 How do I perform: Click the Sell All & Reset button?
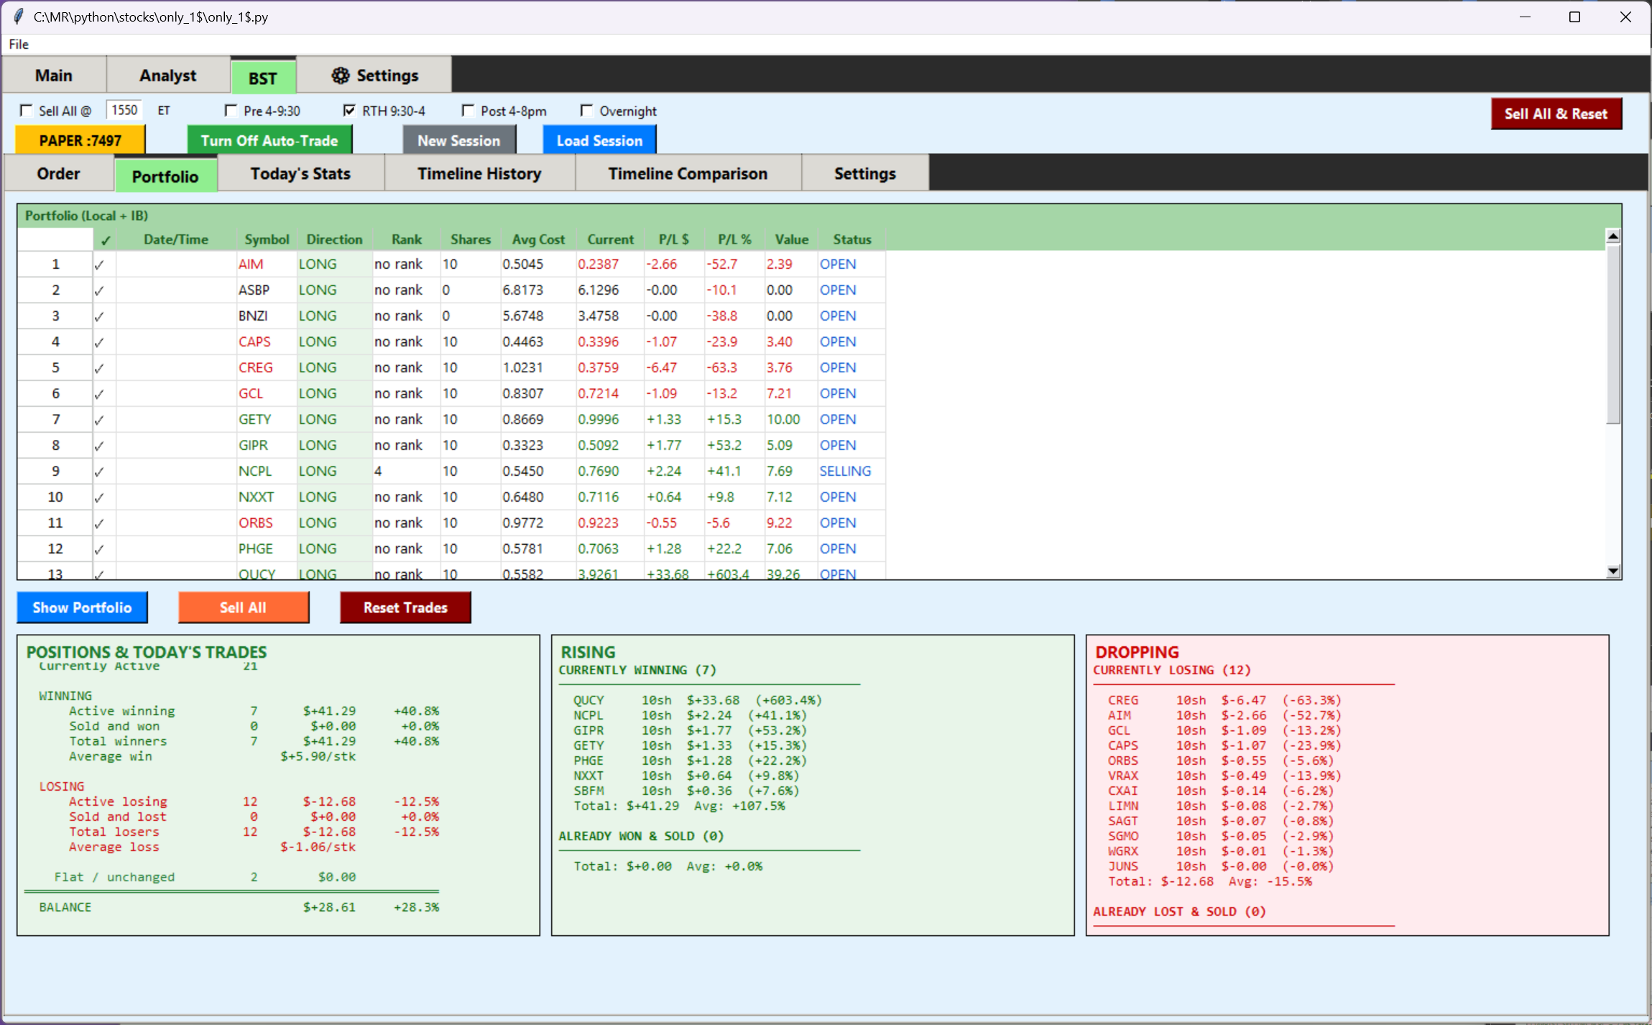(x=1556, y=114)
